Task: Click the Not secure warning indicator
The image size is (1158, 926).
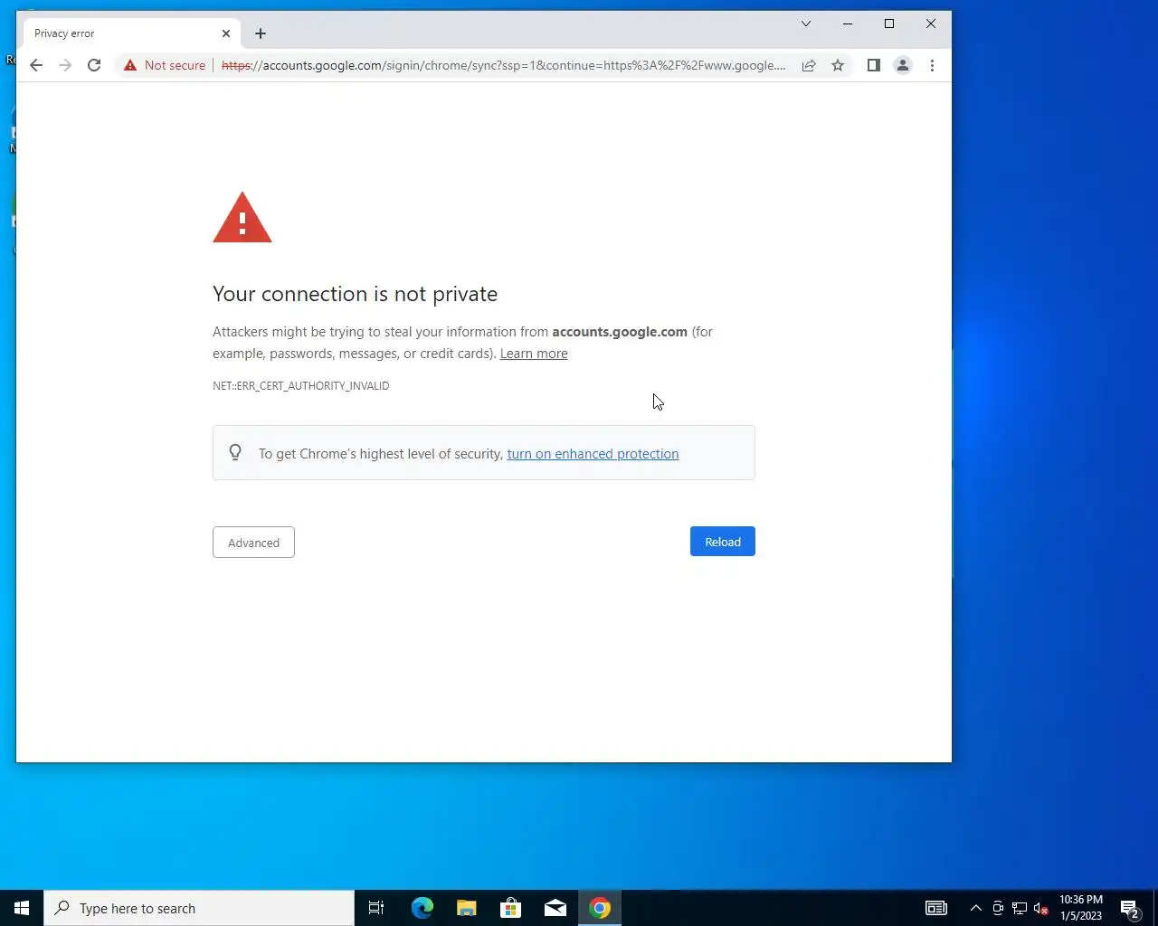Action: pyautogui.click(x=165, y=65)
